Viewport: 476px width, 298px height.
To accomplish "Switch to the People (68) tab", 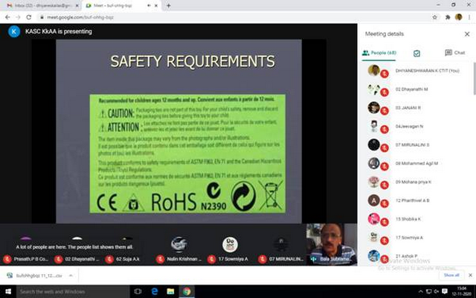I will coord(379,53).
